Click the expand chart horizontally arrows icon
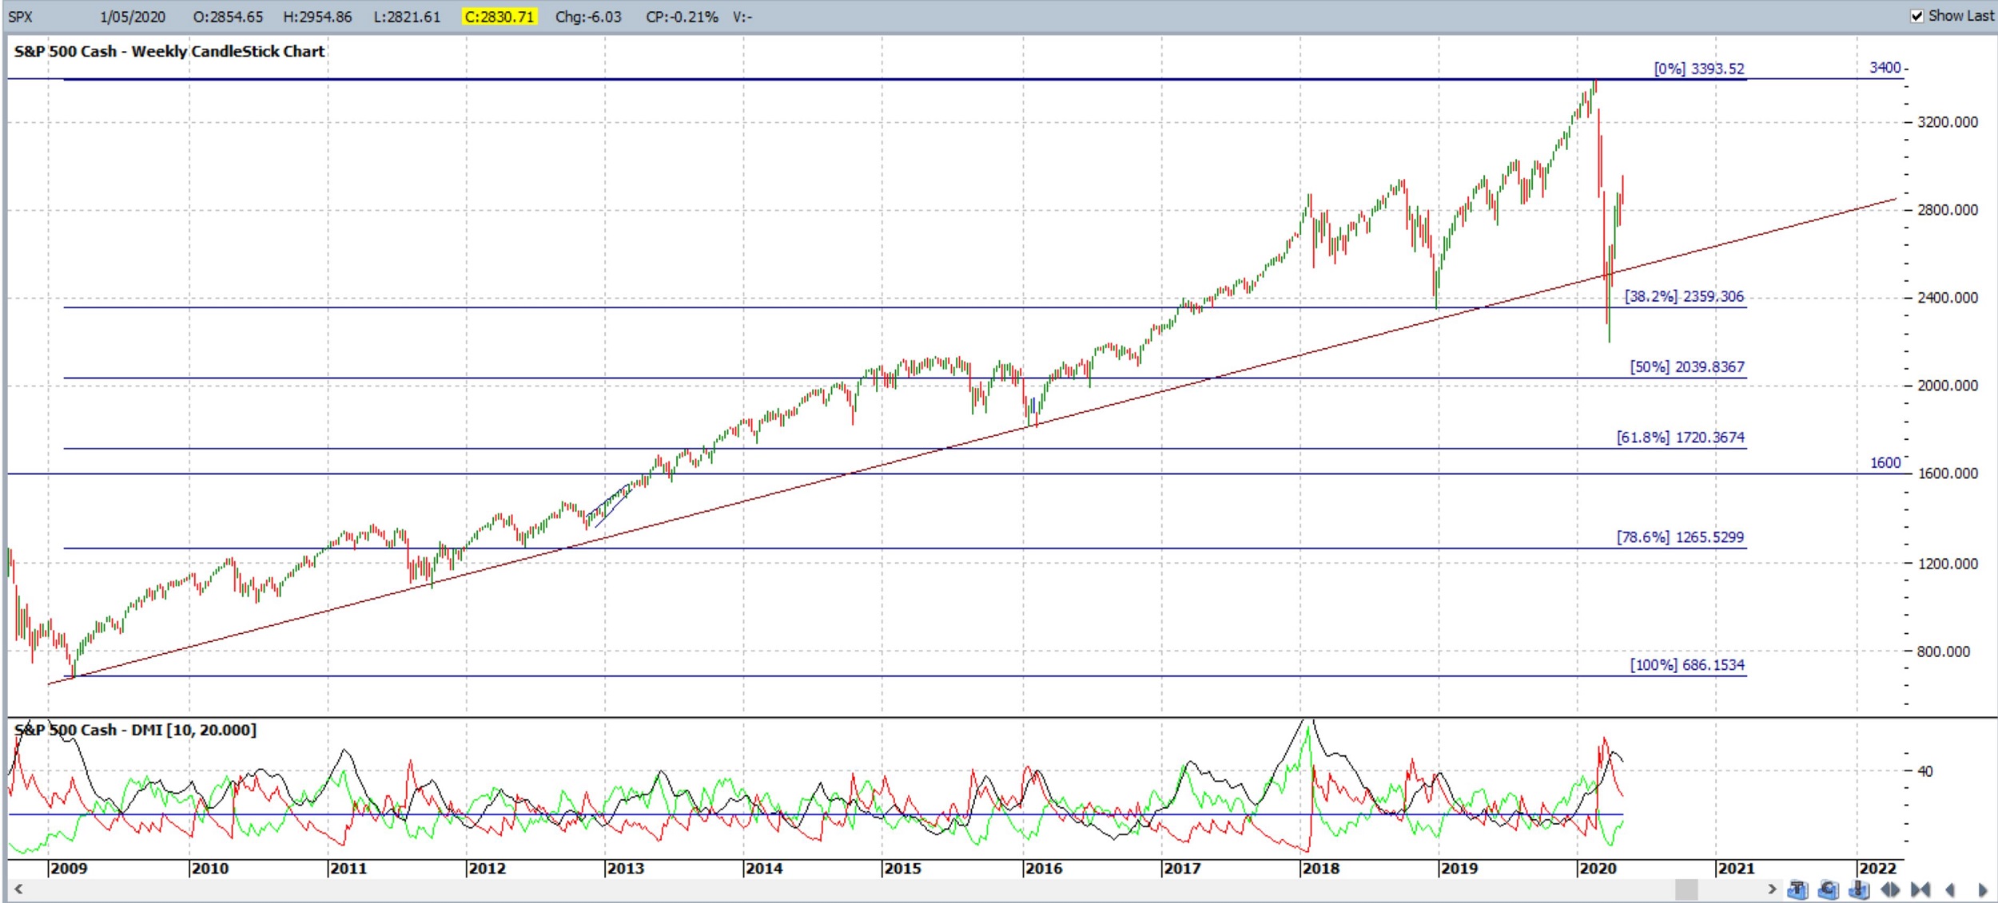The image size is (1998, 903). 1890,889
